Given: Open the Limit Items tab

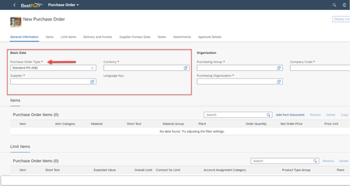Looking at the screenshot, I should (68, 37).
